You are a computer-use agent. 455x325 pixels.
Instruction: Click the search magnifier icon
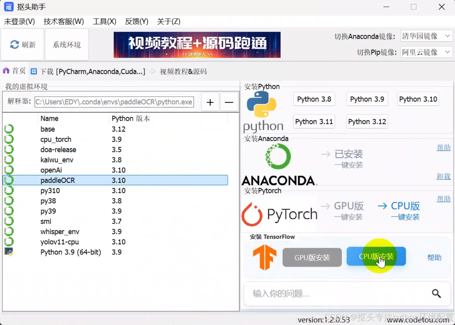coord(436,293)
